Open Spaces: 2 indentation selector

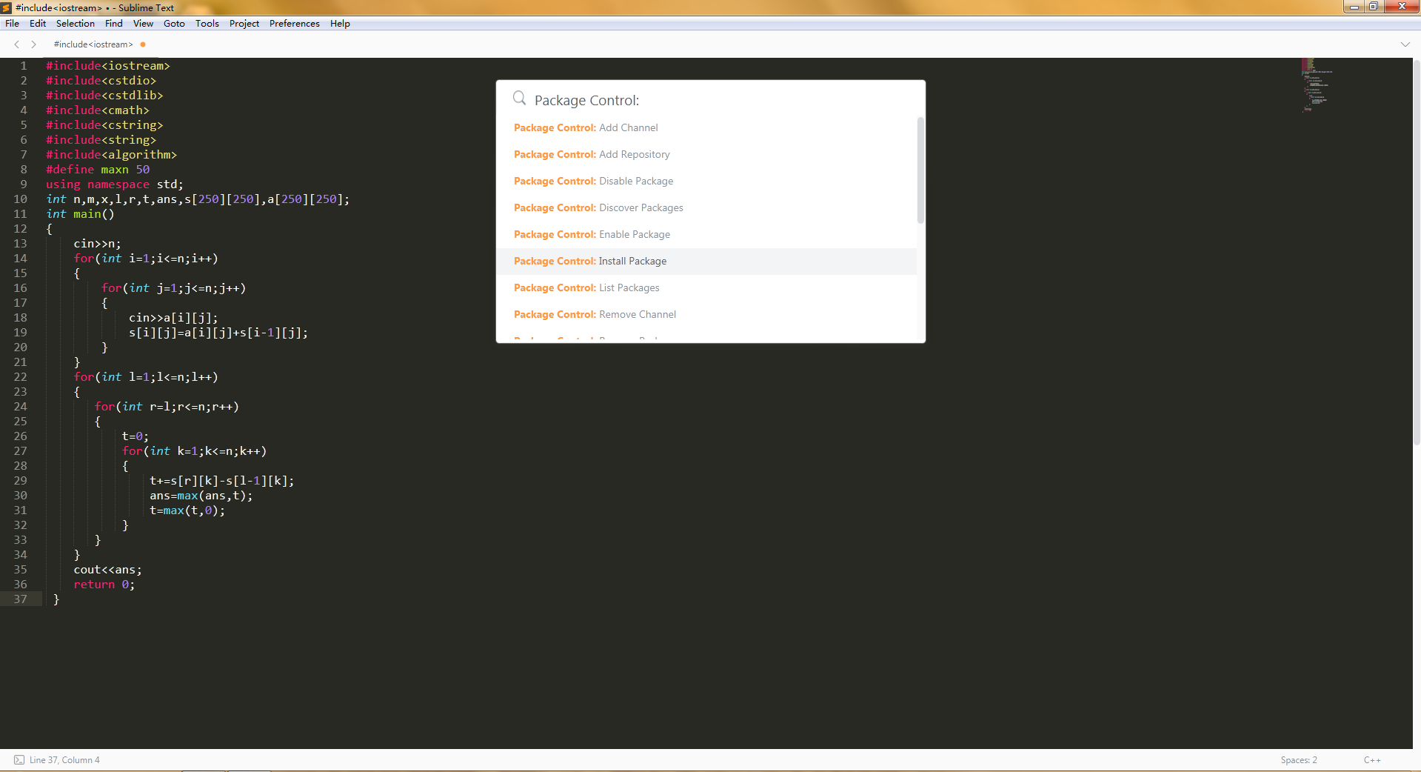coord(1299,760)
